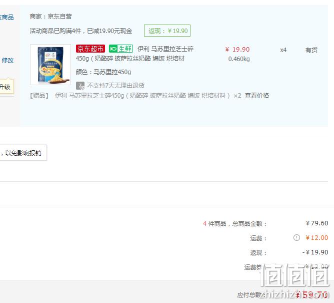Open the 查看价格 link for the gift item

pyautogui.click(x=256, y=95)
